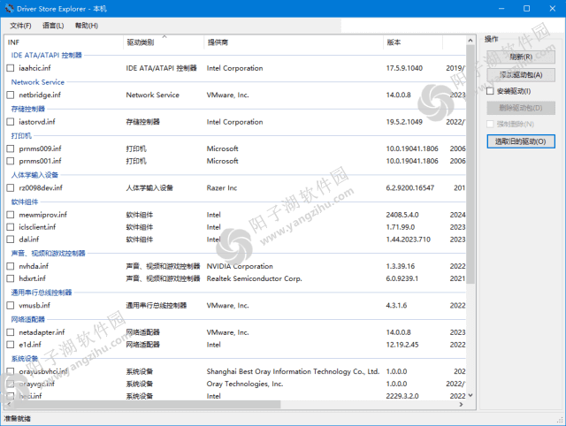Select version 19.5.2.1049 cell

pos(404,122)
